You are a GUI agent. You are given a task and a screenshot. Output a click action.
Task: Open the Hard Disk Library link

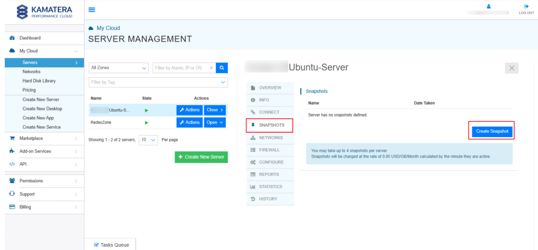[x=39, y=81]
